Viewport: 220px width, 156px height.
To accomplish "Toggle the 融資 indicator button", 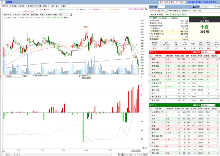I will point(23,15).
